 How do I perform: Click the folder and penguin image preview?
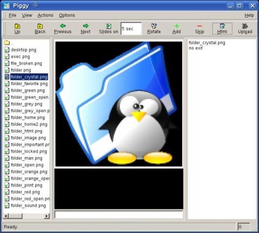119,104
